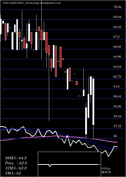Click the NSE SAJHOTELS_SM chart title

click(31, 3)
